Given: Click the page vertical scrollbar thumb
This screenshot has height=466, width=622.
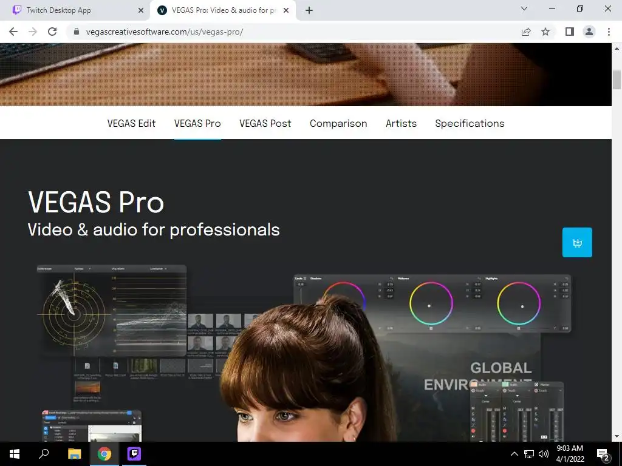Looking at the screenshot, I should (x=617, y=79).
